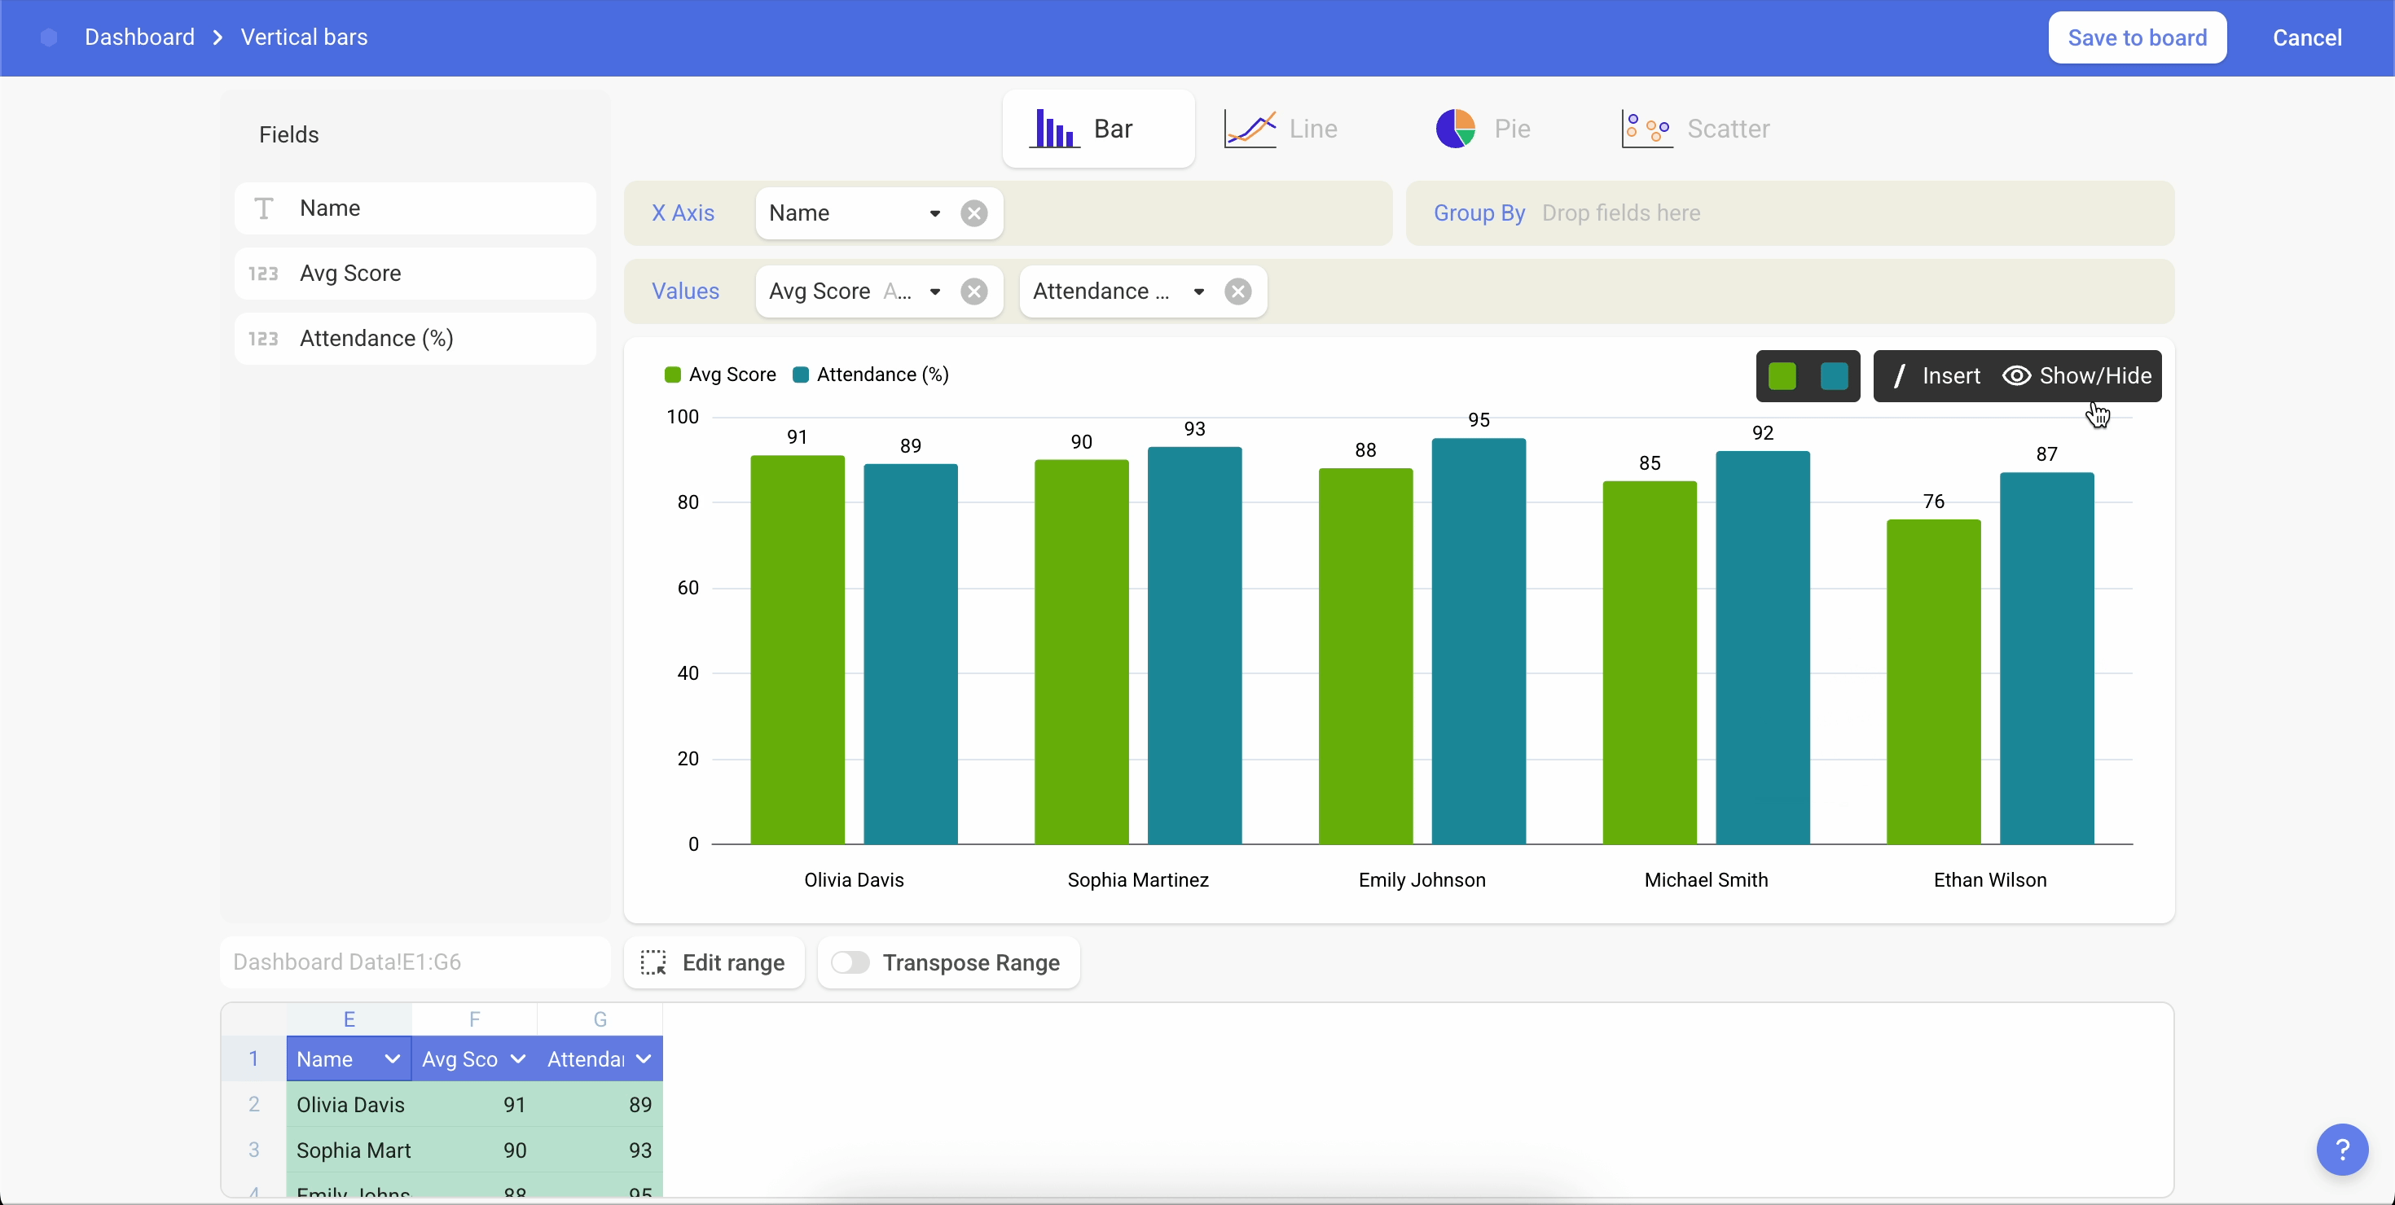Click Save to board button
The image size is (2395, 1205).
tap(2137, 38)
